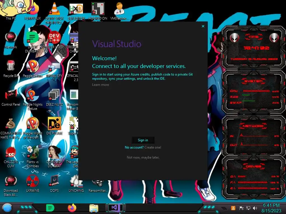Screen dimensions: 286x214
Task: Open File Explorer from the taskbar
Action: click(94, 208)
